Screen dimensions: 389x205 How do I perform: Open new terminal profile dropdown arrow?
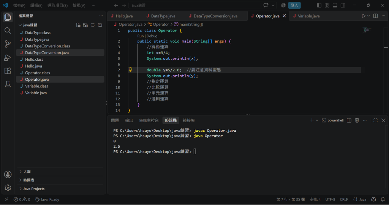pyautogui.click(x=317, y=120)
